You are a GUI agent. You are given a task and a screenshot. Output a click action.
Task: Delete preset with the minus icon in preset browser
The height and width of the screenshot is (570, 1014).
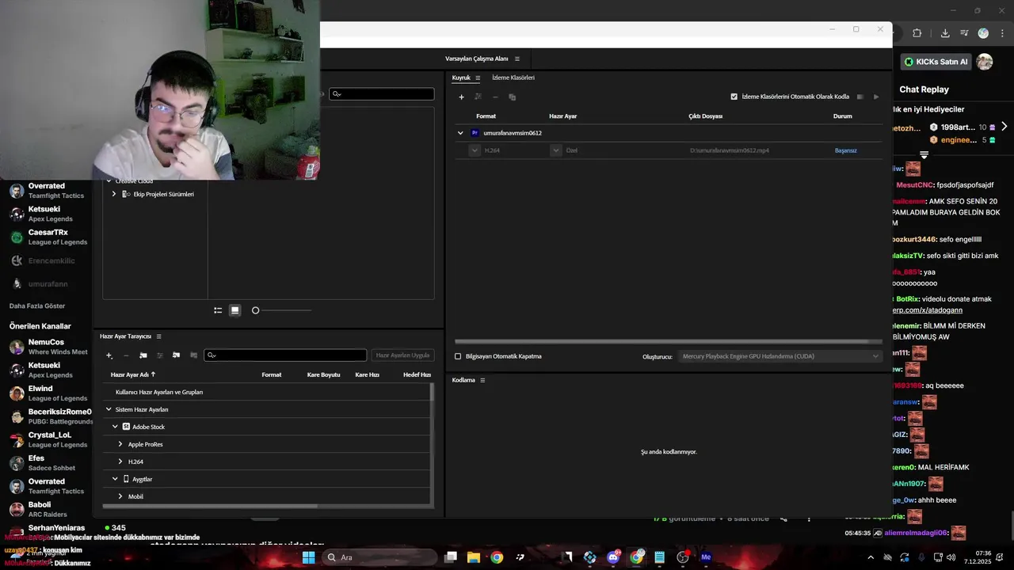coord(126,355)
